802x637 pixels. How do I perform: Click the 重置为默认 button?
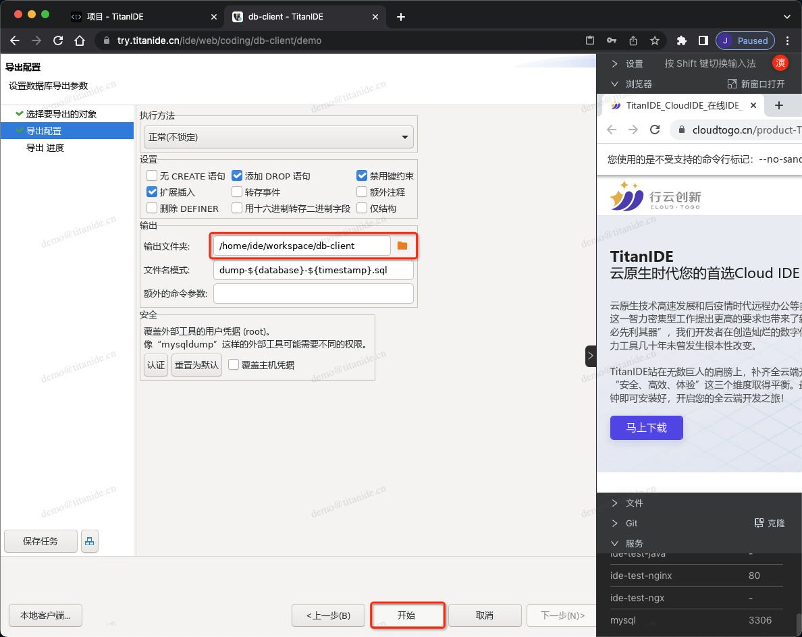click(x=196, y=364)
